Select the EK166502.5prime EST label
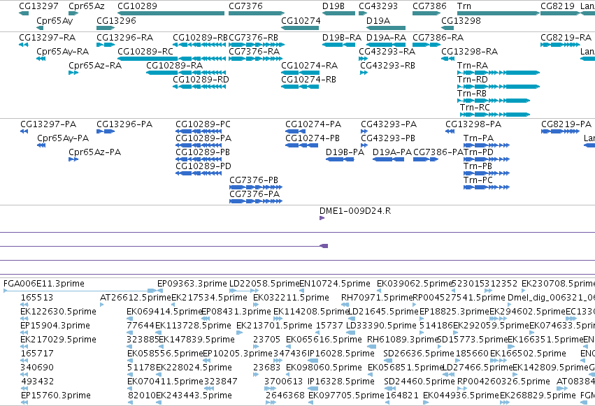 click(x=528, y=354)
